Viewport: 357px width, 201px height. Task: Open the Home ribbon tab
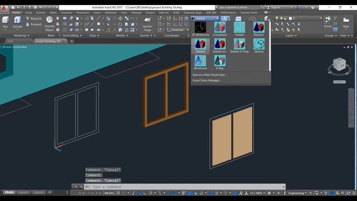pyautogui.click(x=16, y=13)
